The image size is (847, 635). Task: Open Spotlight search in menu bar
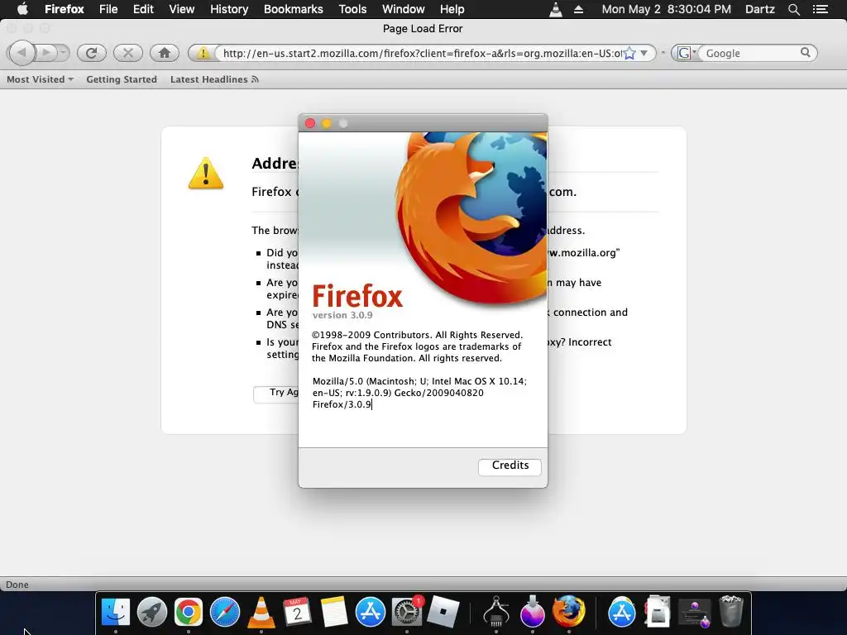[794, 9]
